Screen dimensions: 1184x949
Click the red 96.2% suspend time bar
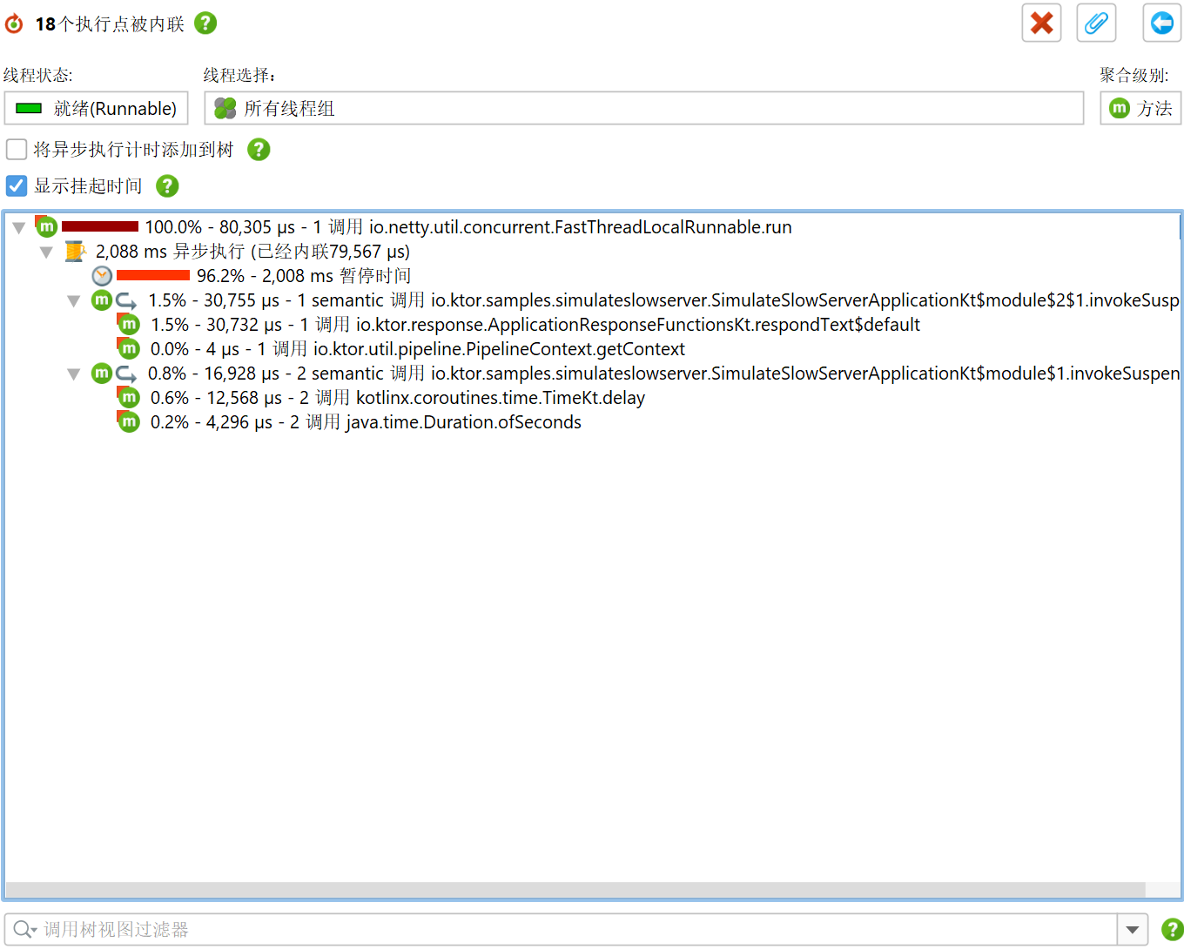[x=152, y=275]
